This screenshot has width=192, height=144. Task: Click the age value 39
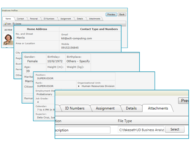click(28, 71)
